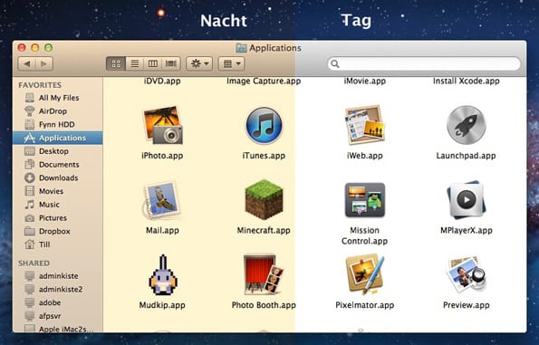539x345 pixels.
Task: Click the SHARED sidebar heading
Action: point(34,264)
